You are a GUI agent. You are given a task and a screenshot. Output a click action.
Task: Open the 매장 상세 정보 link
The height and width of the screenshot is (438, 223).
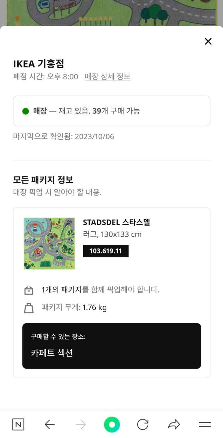coord(107,77)
